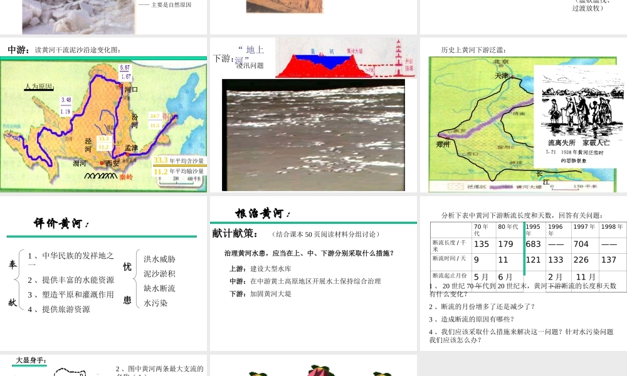
Task: Select question 治理黄河水患 line
Action: click(x=310, y=253)
